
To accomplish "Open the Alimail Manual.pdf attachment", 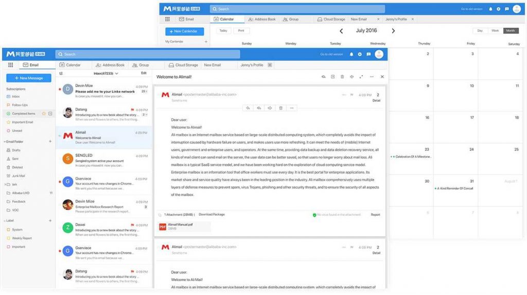I will [x=185, y=227].
